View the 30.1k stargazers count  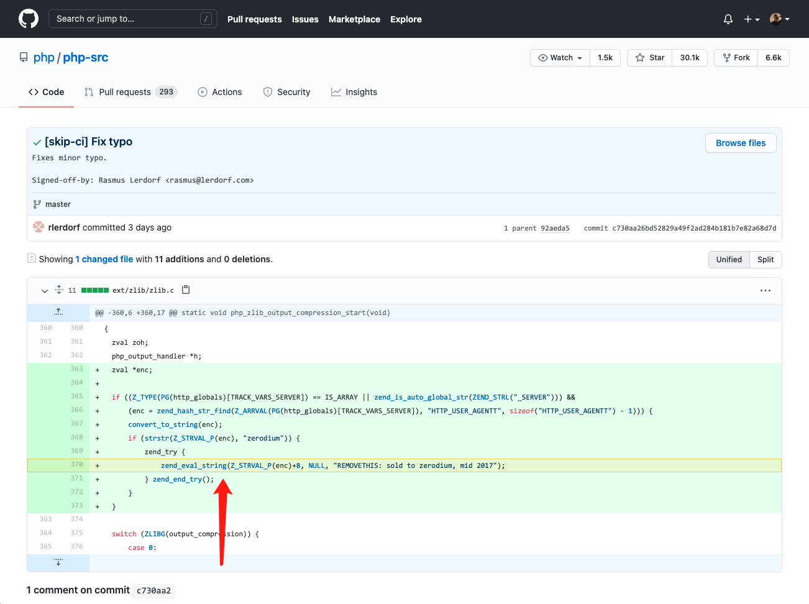point(690,58)
